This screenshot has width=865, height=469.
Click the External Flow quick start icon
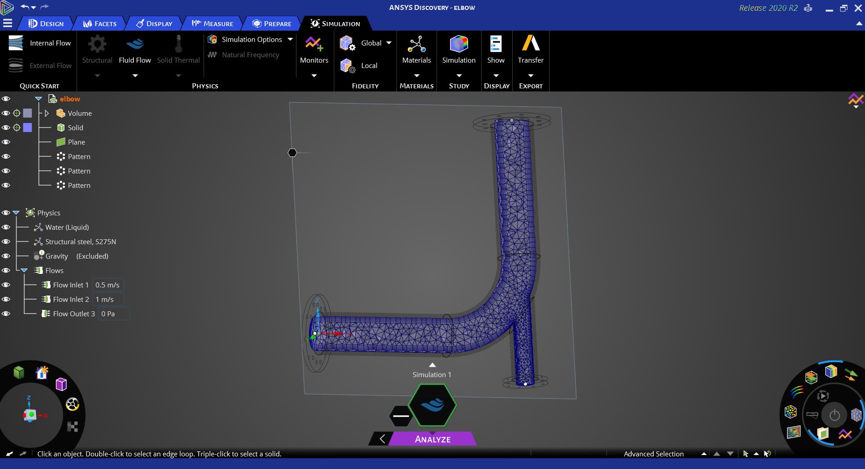coord(16,65)
